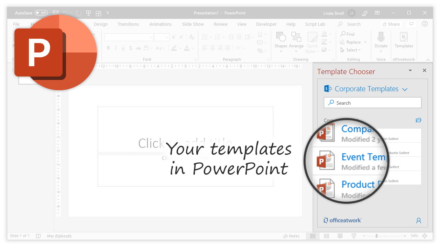Switch to Slide Sorter view
Screen dimensions: 440x247
point(327,236)
